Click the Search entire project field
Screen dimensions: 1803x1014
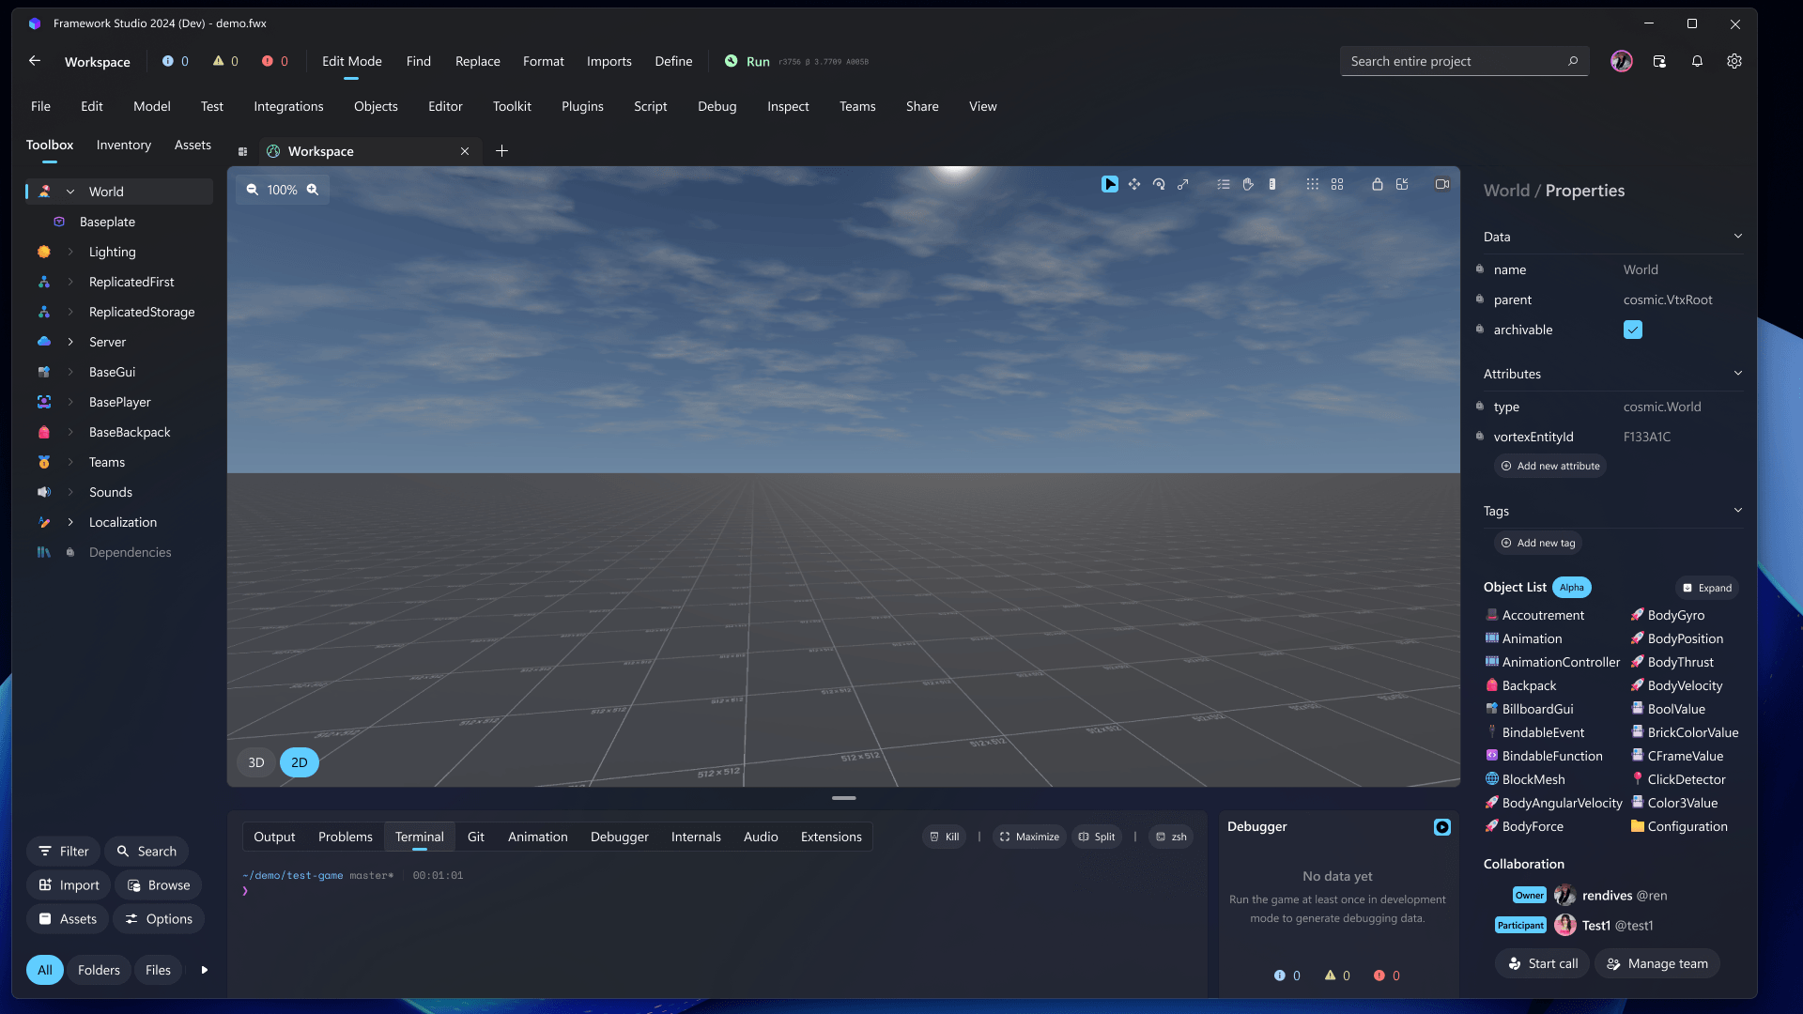pyautogui.click(x=1456, y=60)
